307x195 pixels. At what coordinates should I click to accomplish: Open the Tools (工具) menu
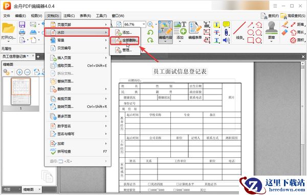tap(101, 16)
